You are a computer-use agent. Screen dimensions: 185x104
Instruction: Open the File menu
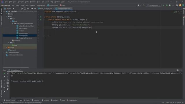click(x=6, y=2)
